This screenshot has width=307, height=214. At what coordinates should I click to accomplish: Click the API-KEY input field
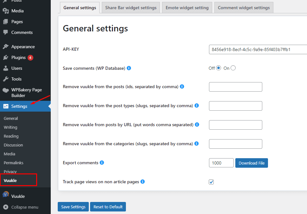click(258, 49)
